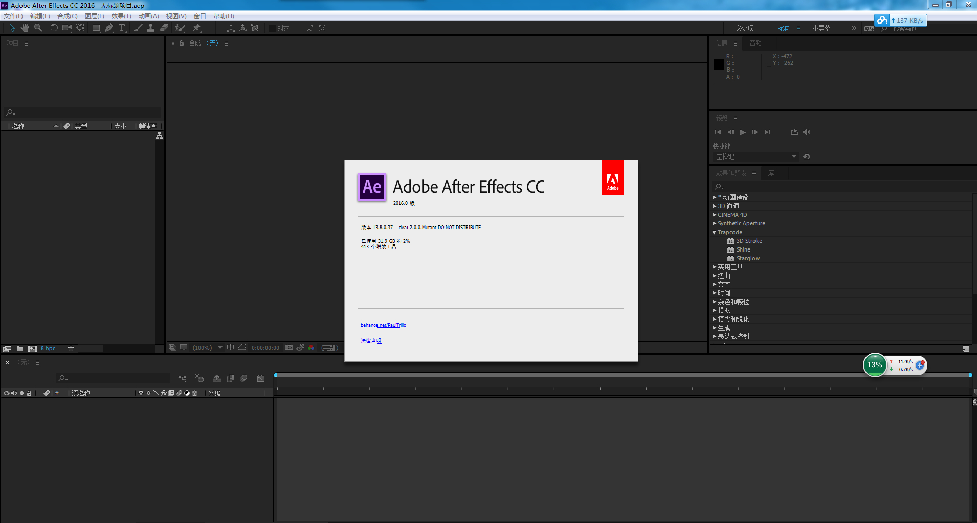The width and height of the screenshot is (977, 523).
Task: Play the preview with the play button
Action: click(743, 132)
